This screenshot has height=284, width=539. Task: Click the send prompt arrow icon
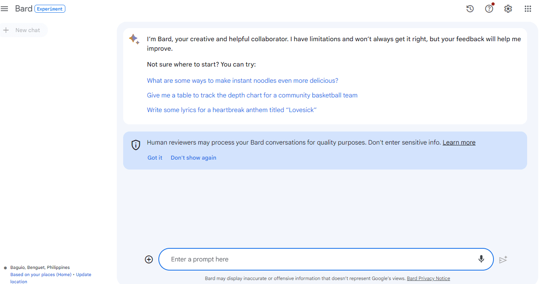(503, 259)
